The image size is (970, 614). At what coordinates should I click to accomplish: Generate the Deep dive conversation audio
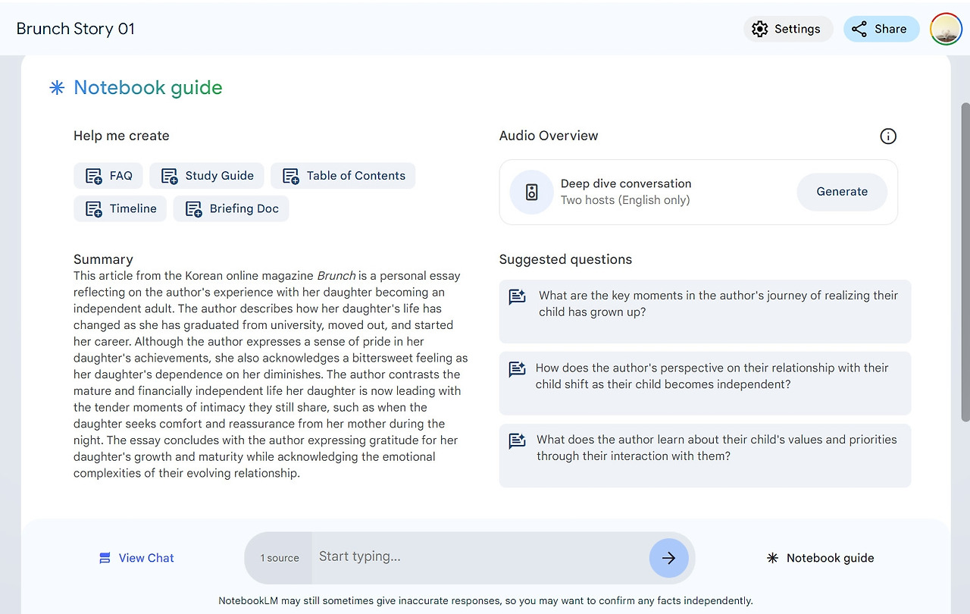[842, 192]
